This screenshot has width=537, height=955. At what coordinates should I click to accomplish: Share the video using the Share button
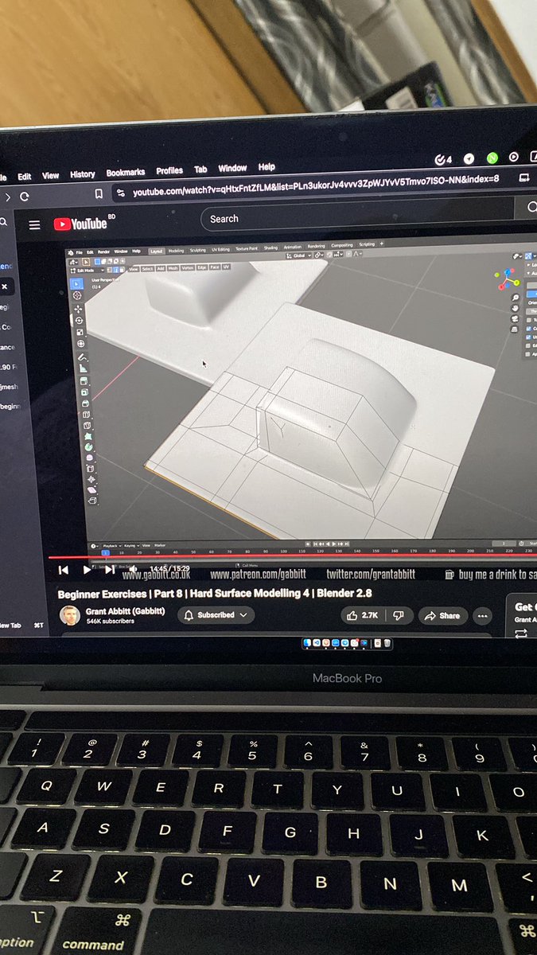coord(443,616)
